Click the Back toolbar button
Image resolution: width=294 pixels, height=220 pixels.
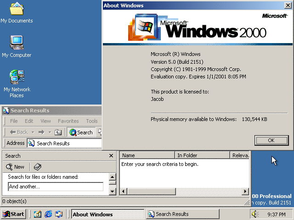19,132
